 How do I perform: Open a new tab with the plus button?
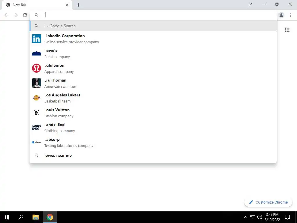[x=78, y=5]
